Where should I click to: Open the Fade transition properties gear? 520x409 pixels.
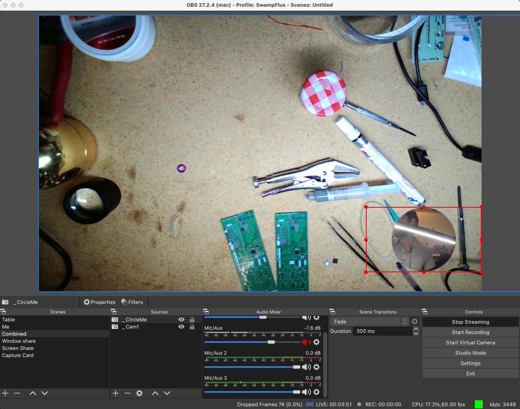pyautogui.click(x=415, y=321)
